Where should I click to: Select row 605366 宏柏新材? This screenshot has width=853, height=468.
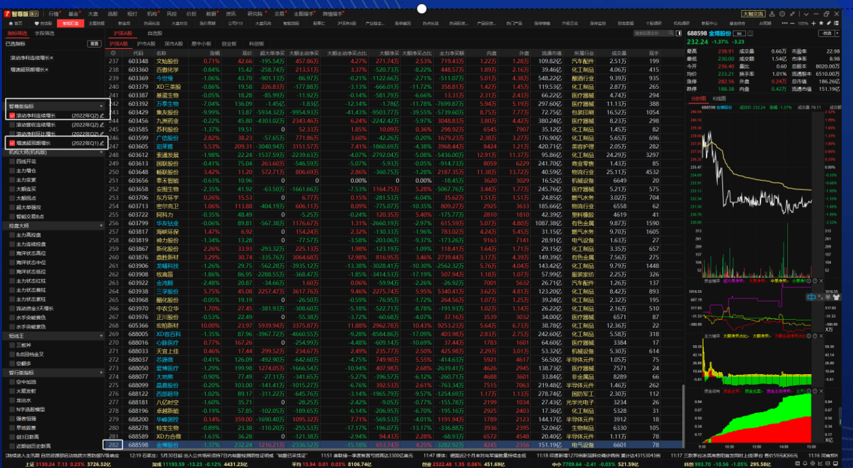pos(394,325)
